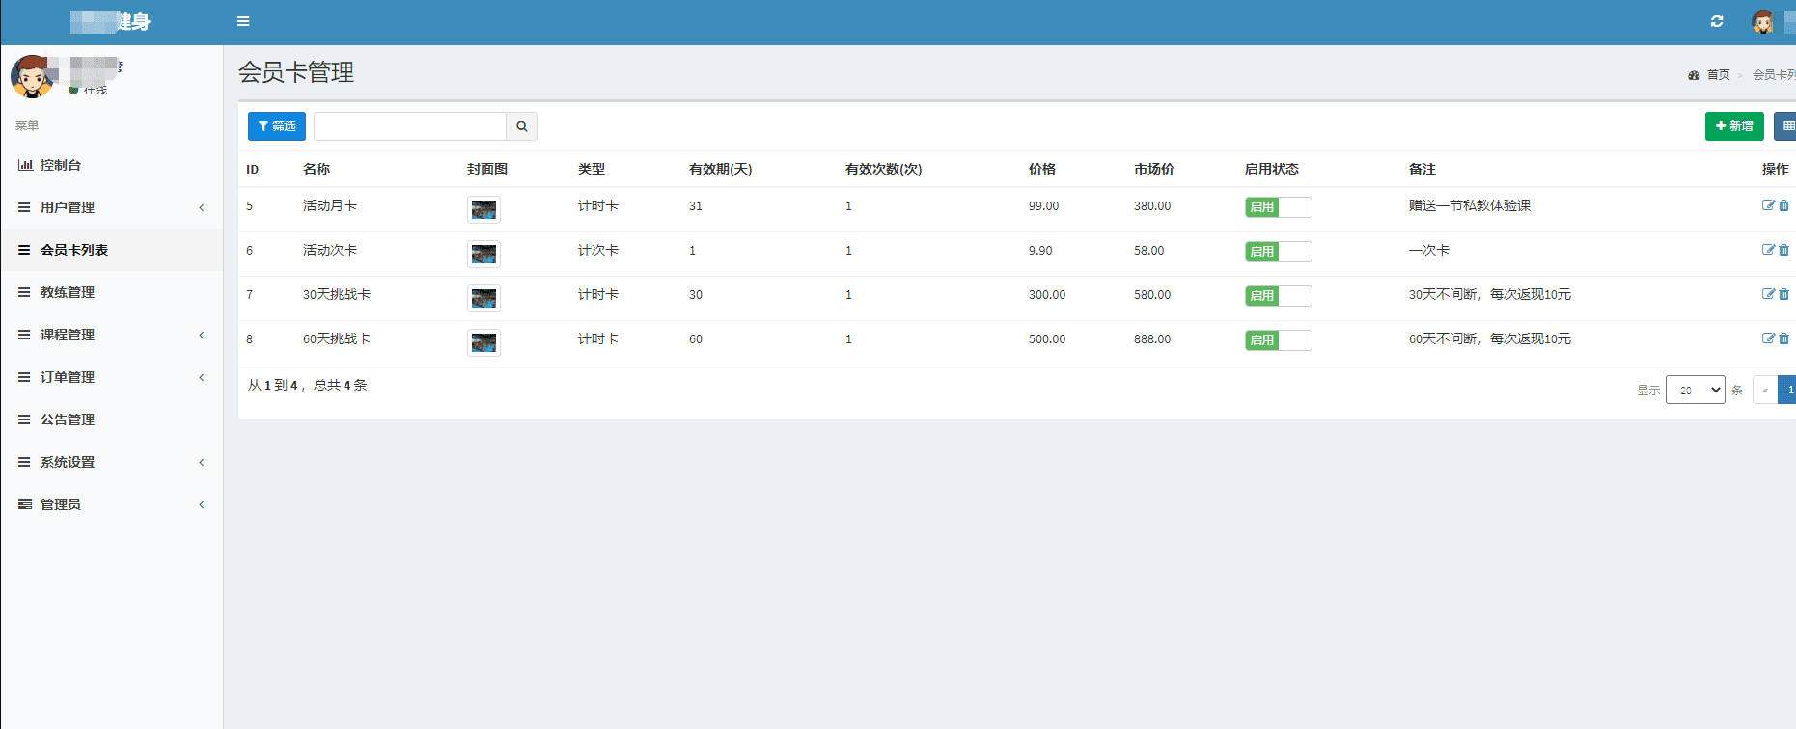Toggle the 启用 switch for 活动次卡

pos(1279,252)
